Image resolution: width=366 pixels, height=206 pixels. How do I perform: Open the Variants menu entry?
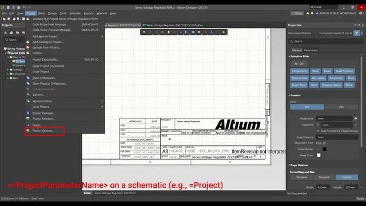(38, 95)
